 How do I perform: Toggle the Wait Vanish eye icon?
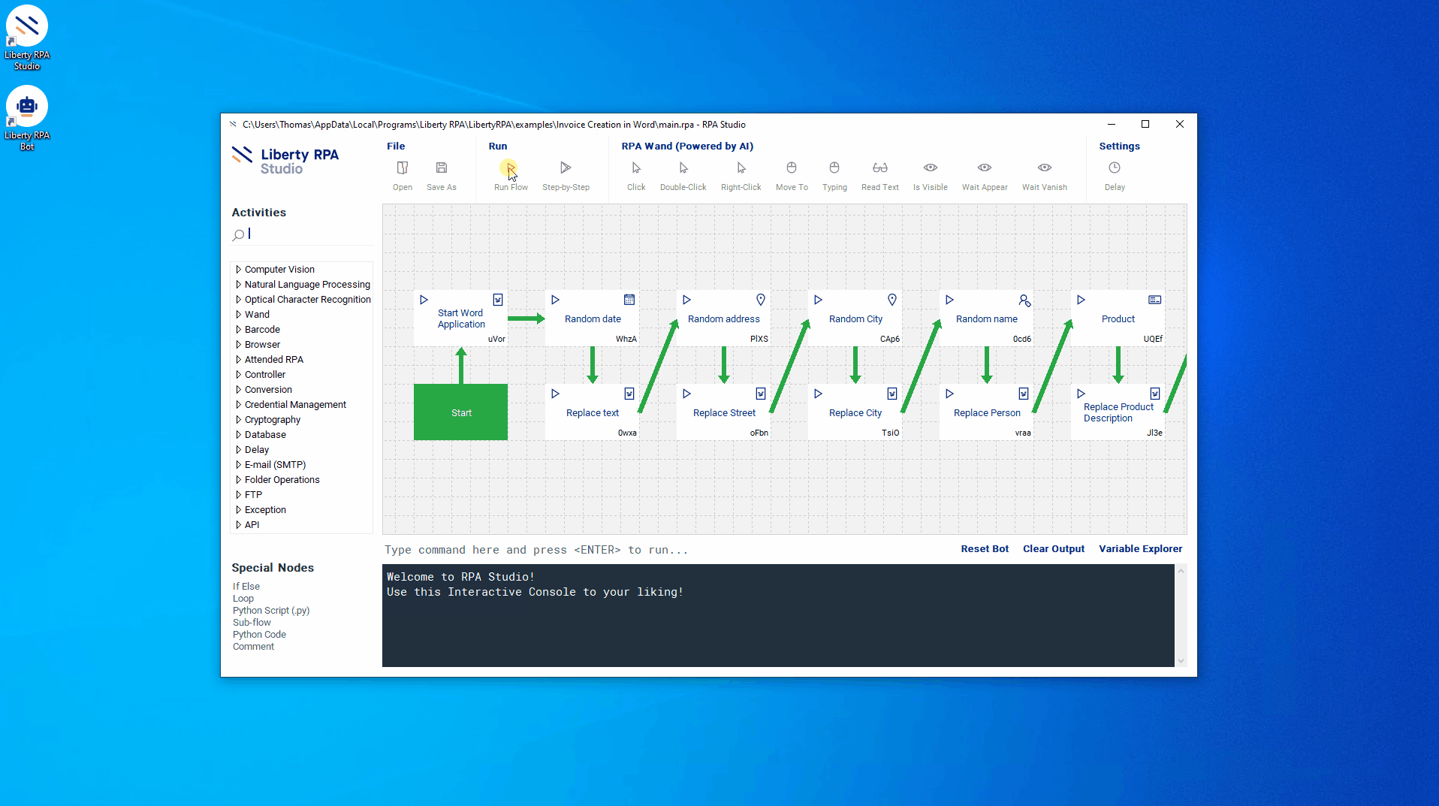pos(1044,168)
